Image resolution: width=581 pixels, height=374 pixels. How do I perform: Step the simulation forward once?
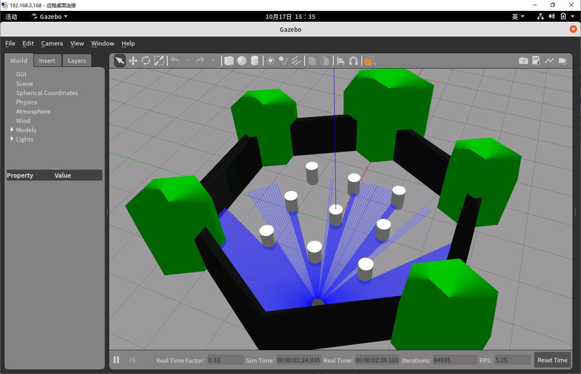click(132, 359)
